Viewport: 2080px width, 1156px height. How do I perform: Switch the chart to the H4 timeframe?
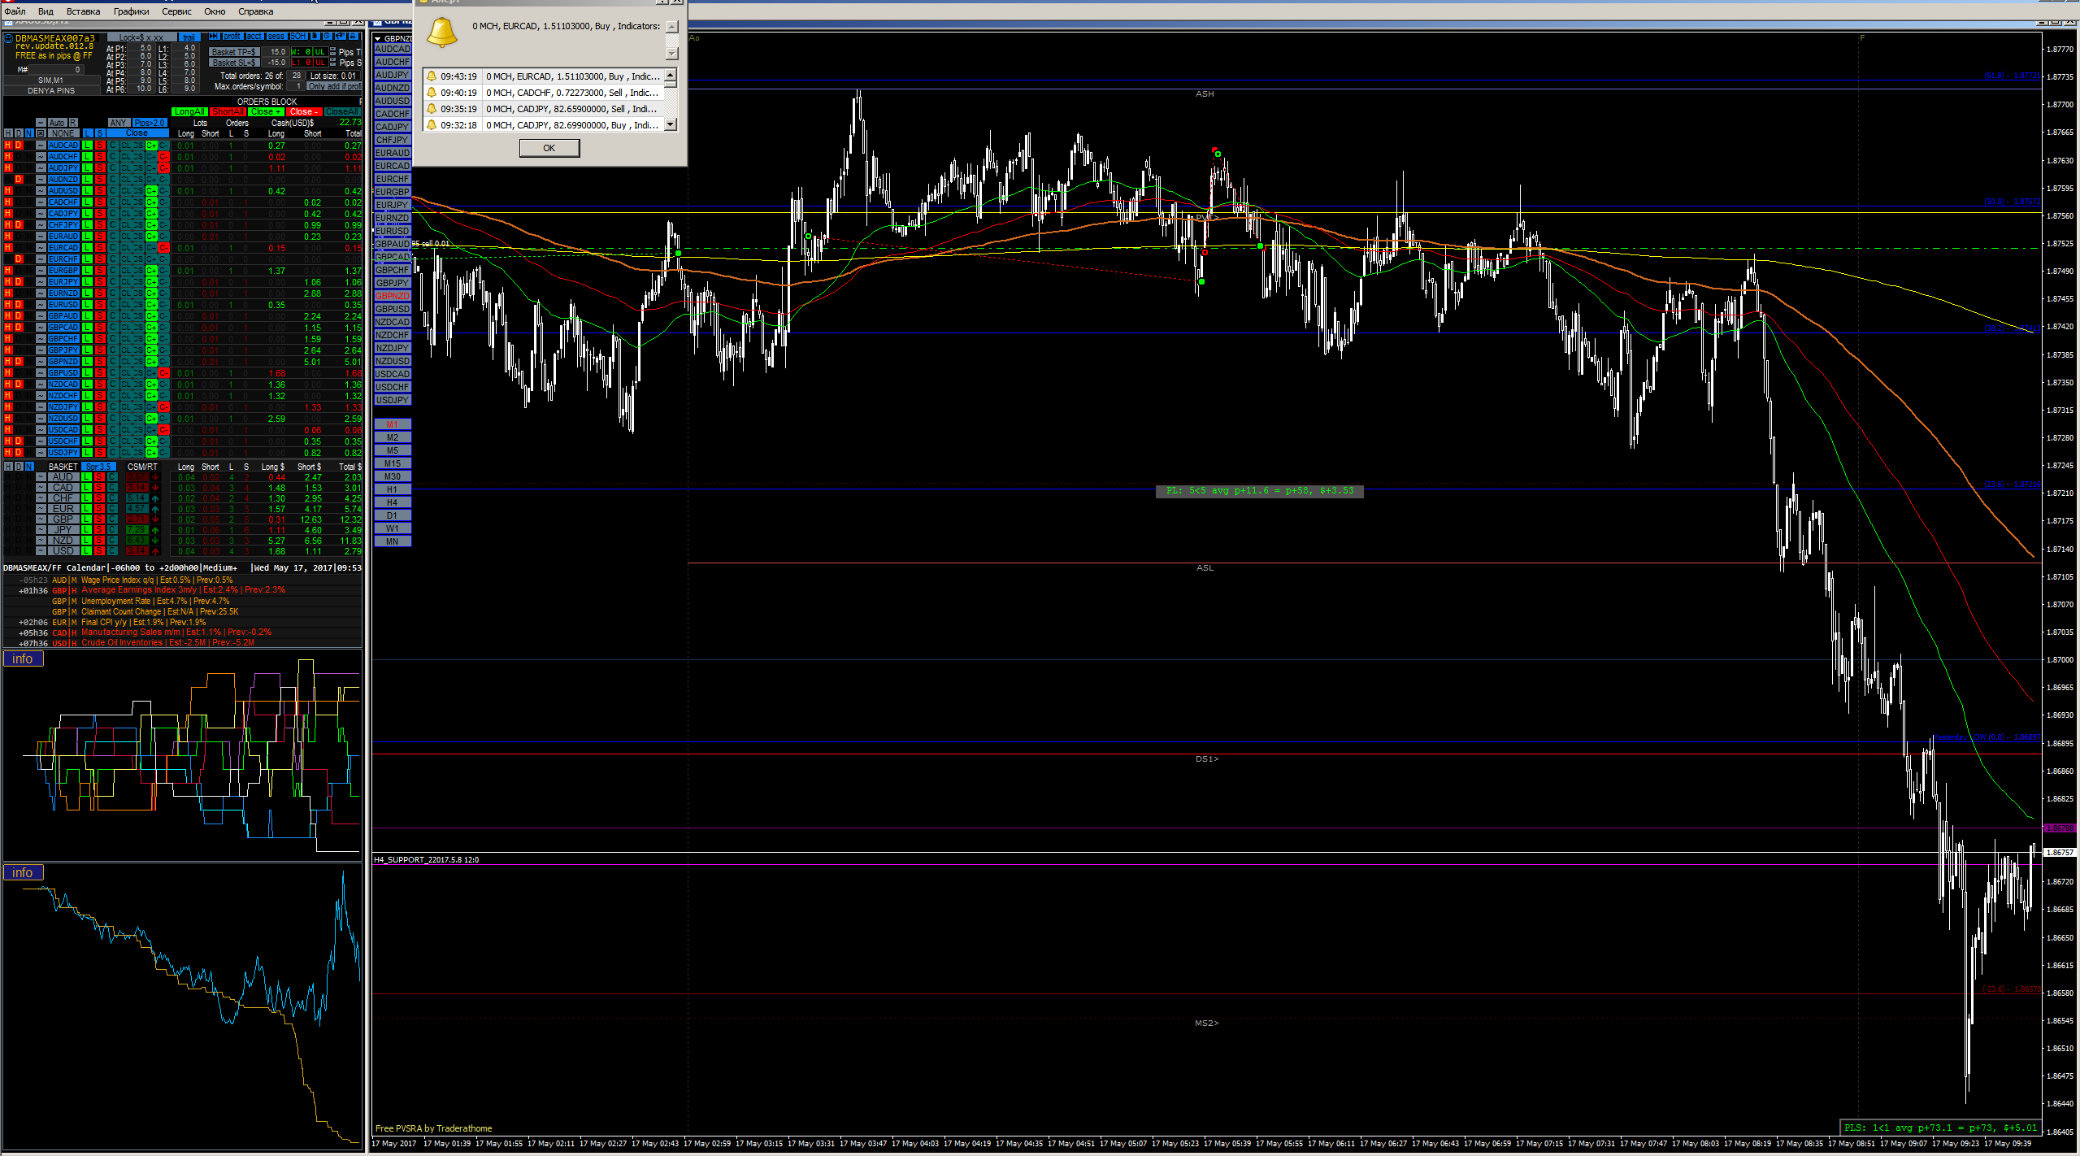click(x=393, y=502)
